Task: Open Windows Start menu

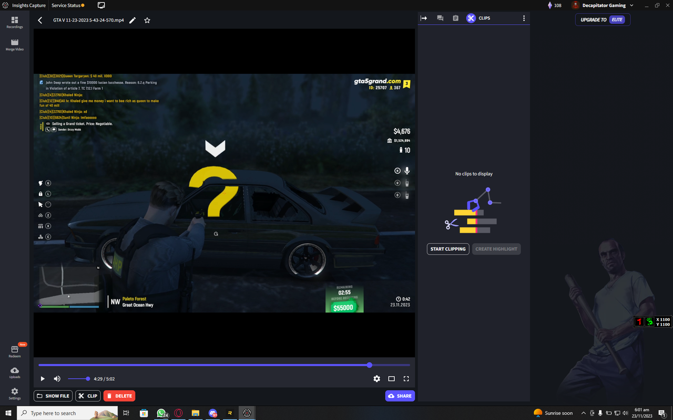Action: (x=8, y=413)
